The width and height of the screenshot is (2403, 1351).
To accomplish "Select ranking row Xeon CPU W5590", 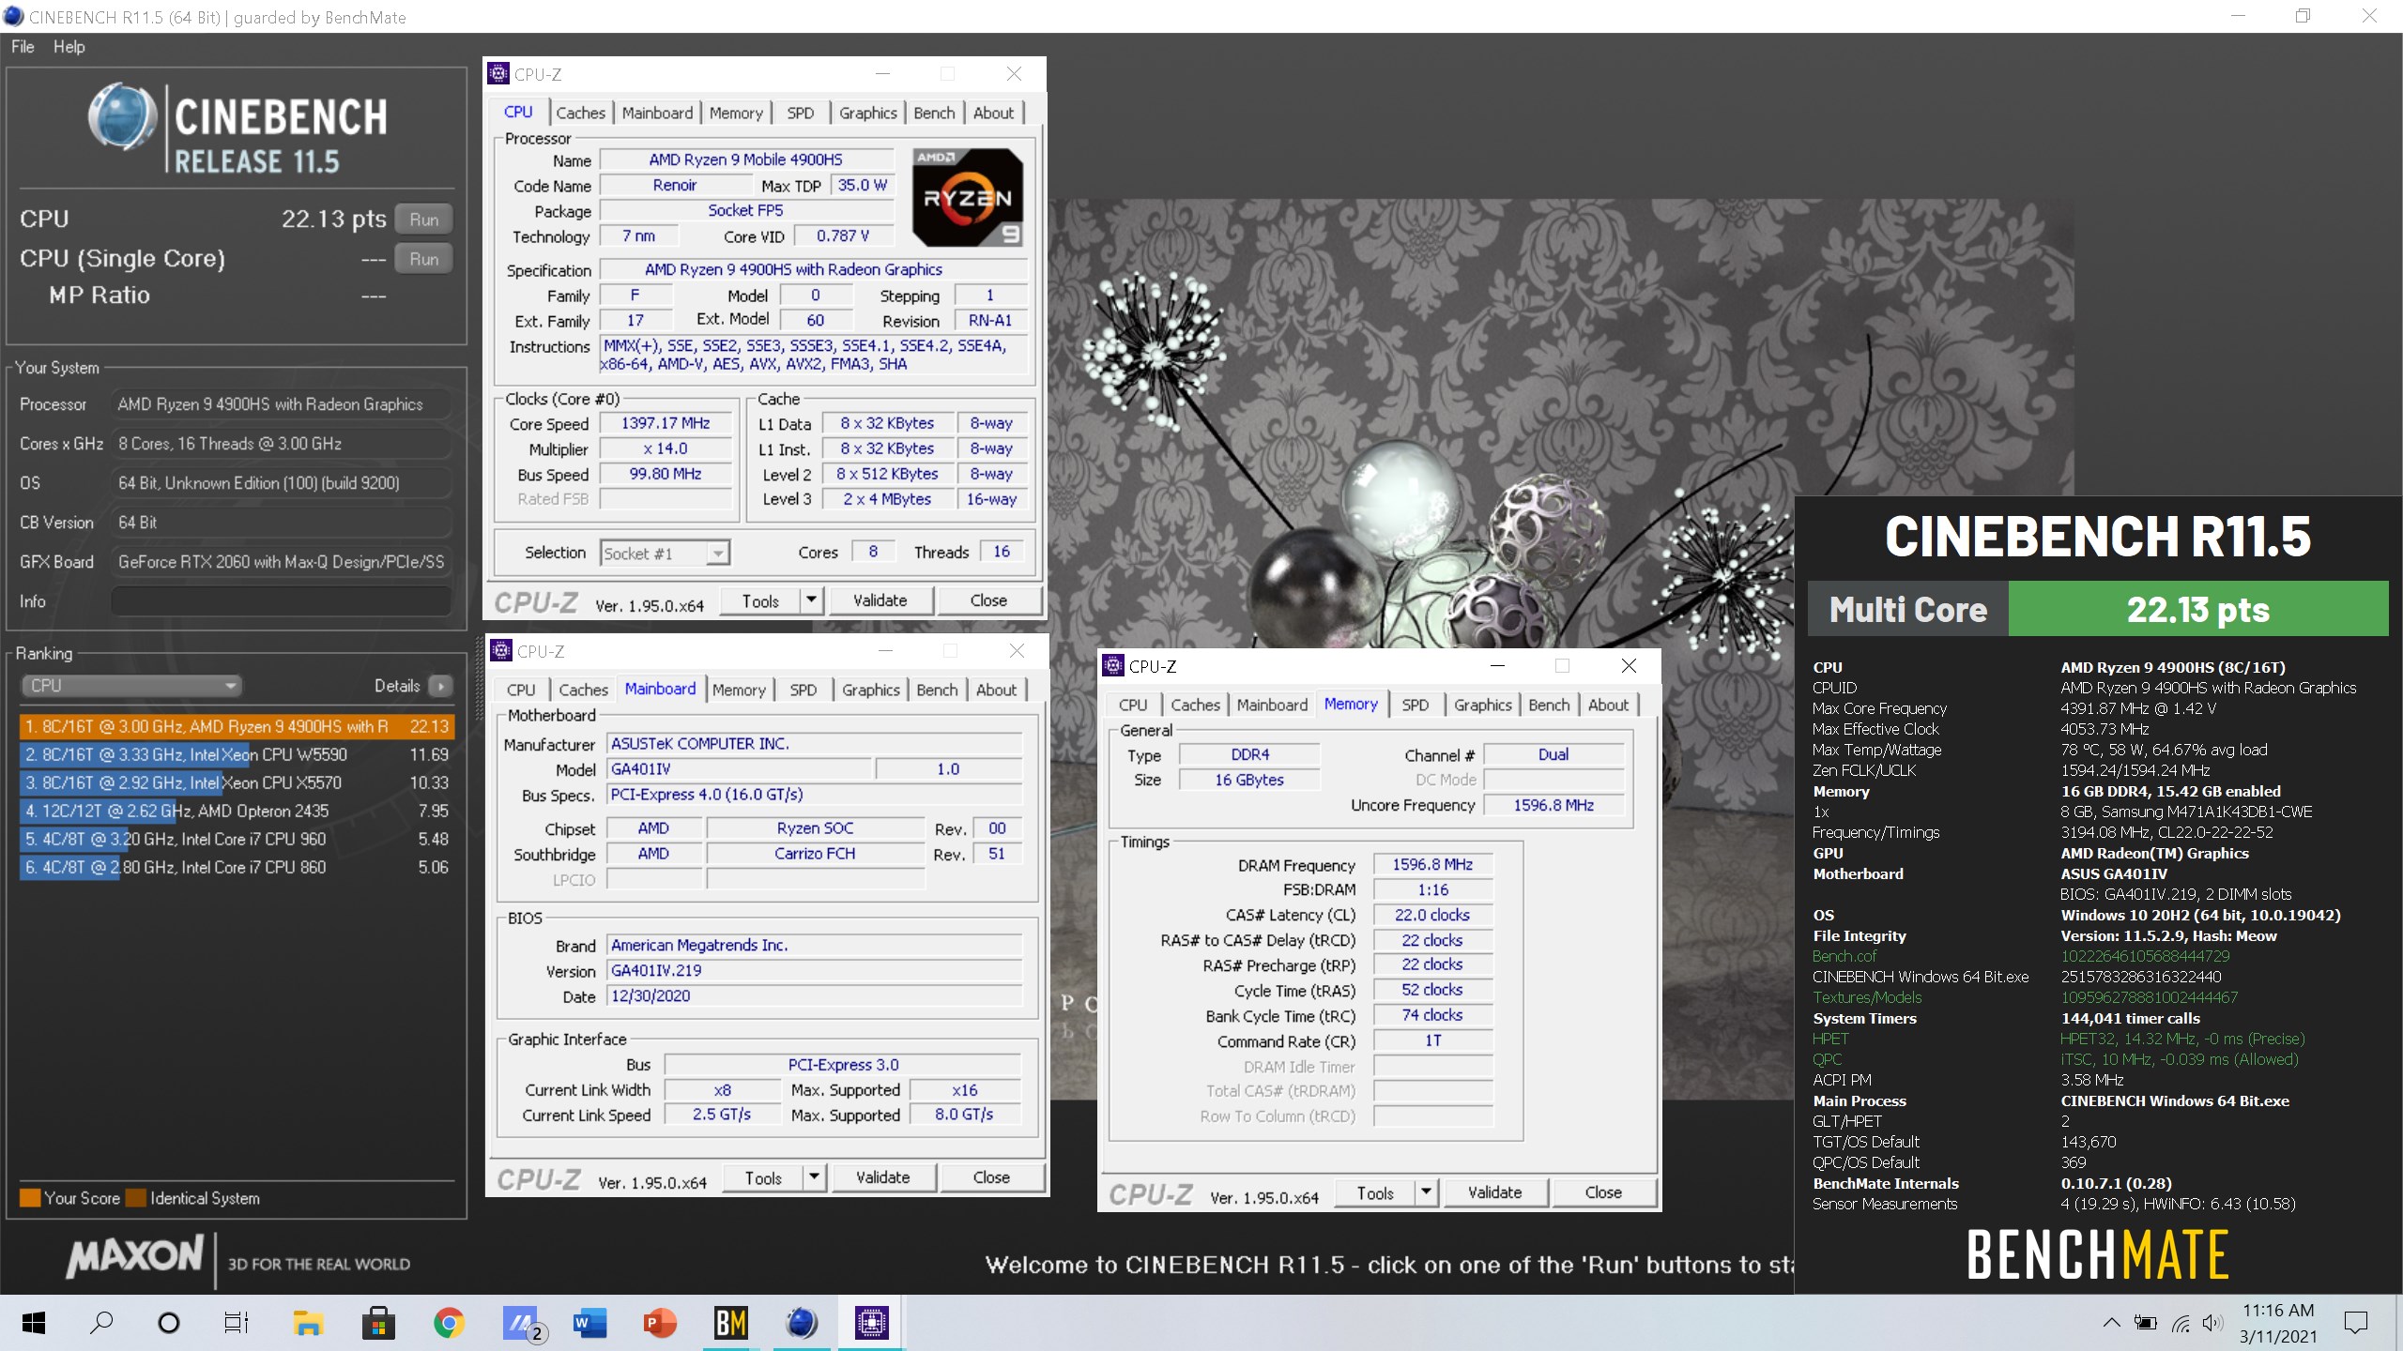I will (x=237, y=754).
